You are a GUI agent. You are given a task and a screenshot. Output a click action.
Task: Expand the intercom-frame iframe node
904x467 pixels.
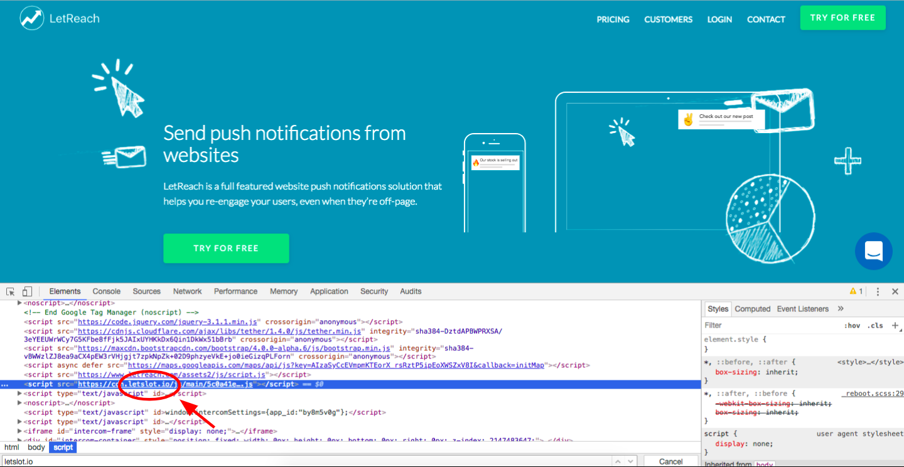tap(19, 431)
